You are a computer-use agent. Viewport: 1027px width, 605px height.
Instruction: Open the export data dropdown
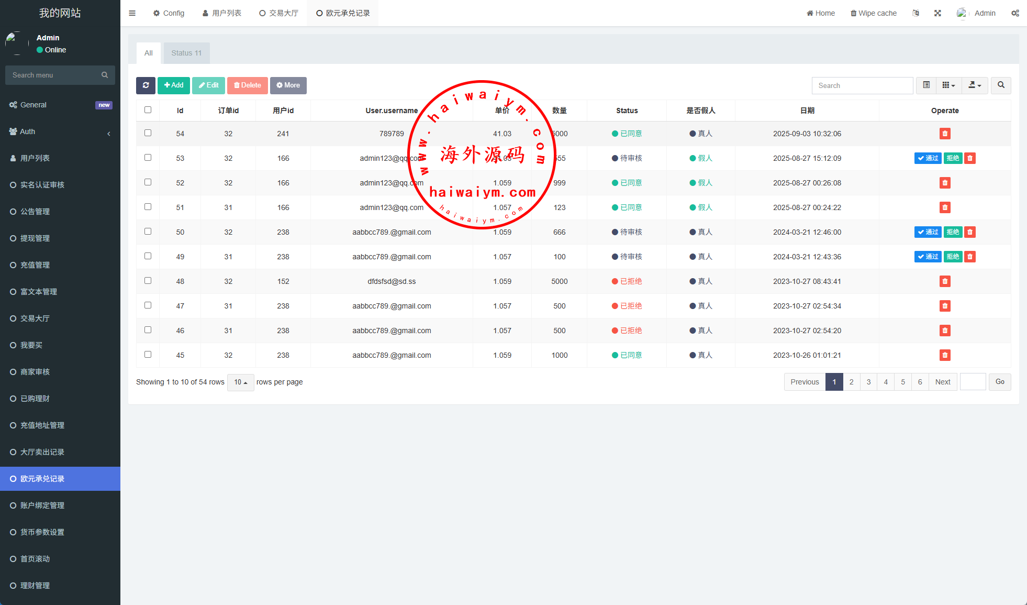point(975,85)
